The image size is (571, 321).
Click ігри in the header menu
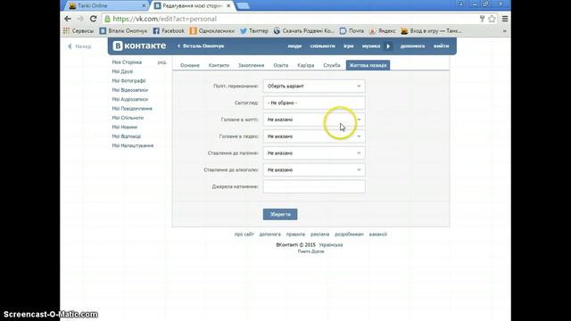(349, 46)
